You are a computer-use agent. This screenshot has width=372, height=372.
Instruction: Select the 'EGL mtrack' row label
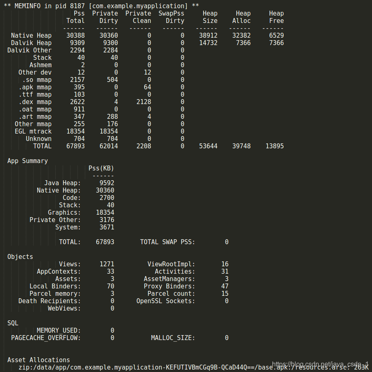(33, 132)
